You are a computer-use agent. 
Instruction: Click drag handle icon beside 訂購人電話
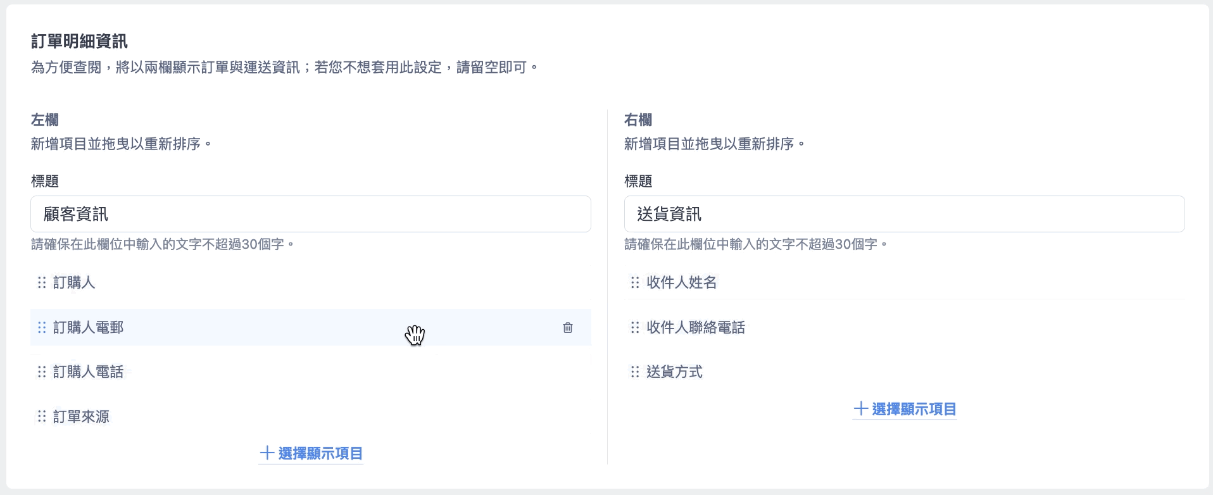coord(42,372)
